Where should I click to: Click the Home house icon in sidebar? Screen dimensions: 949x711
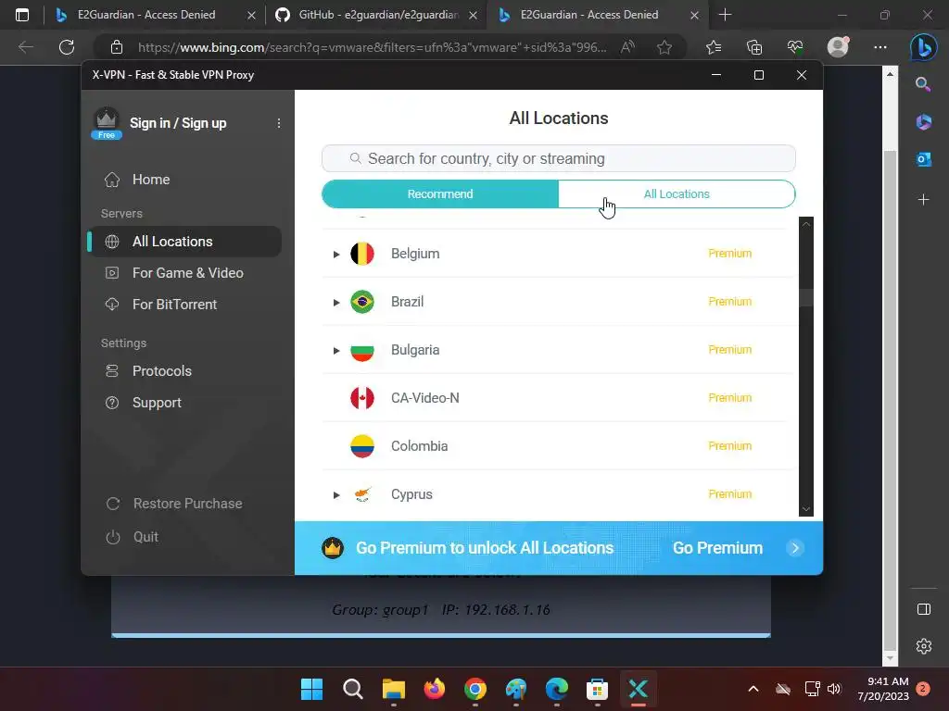tap(112, 180)
